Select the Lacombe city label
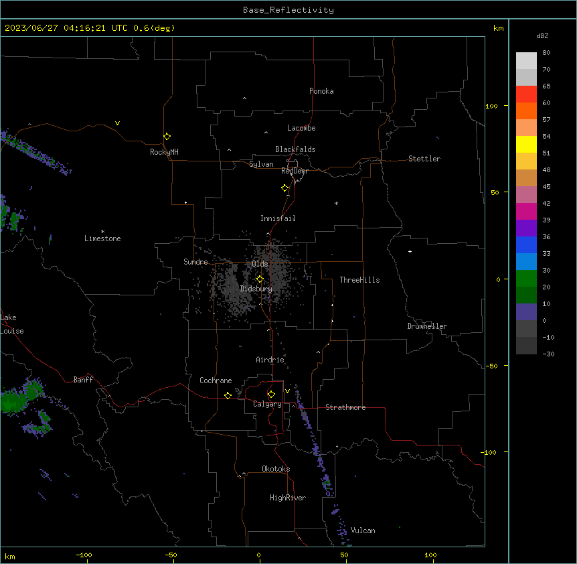577x564 pixels. (x=301, y=128)
